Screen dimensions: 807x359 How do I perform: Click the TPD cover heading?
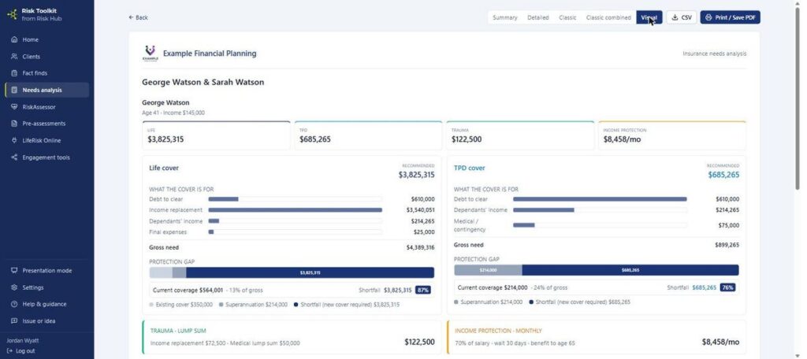pos(470,168)
